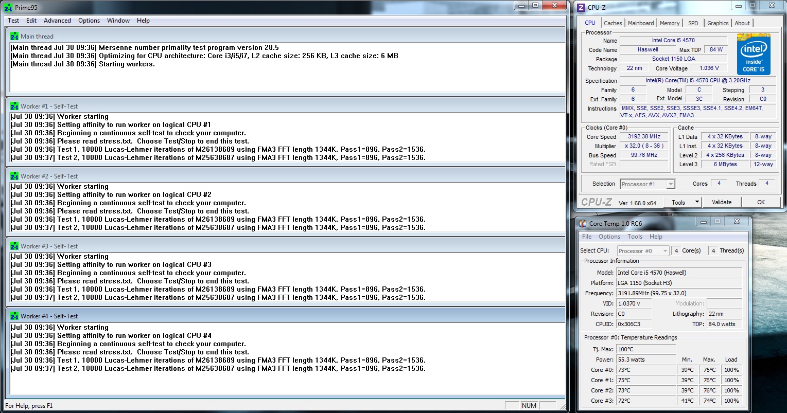Click the Name field Intel Core i5 4570
The width and height of the screenshot is (787, 413).
[673, 40]
